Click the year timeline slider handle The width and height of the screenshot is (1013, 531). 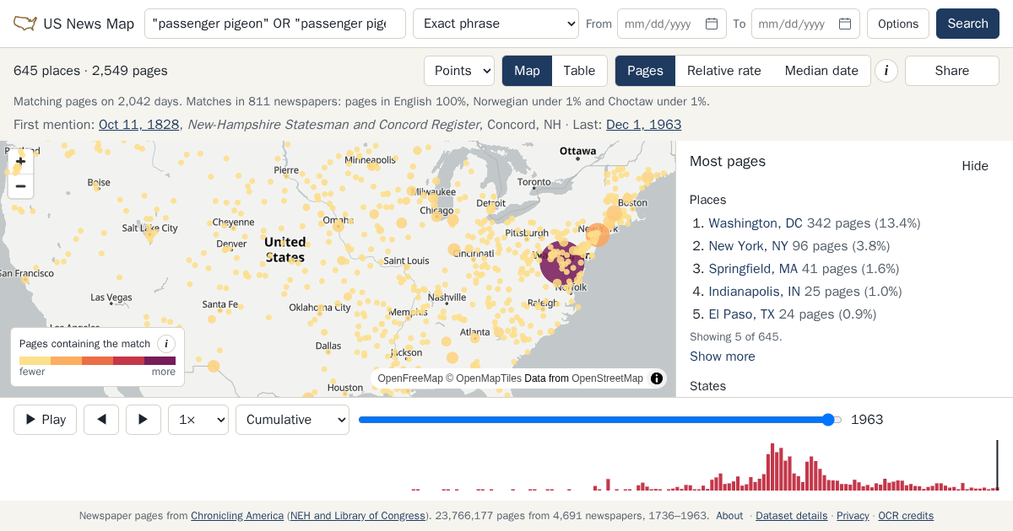pyautogui.click(x=828, y=420)
